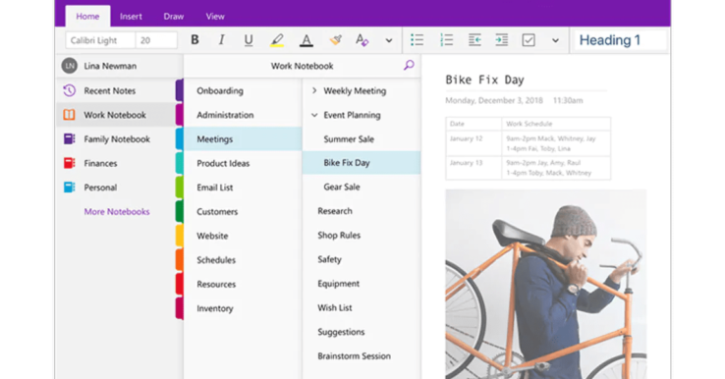
Task: Click the orange Work Notebook icon
Action: (x=69, y=115)
